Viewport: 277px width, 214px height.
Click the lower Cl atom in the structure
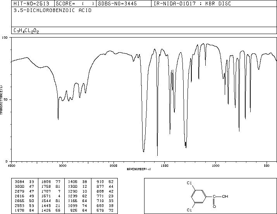tap(189, 210)
